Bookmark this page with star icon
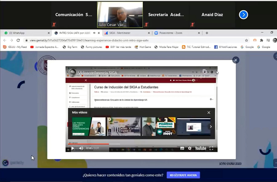 pos(247,40)
